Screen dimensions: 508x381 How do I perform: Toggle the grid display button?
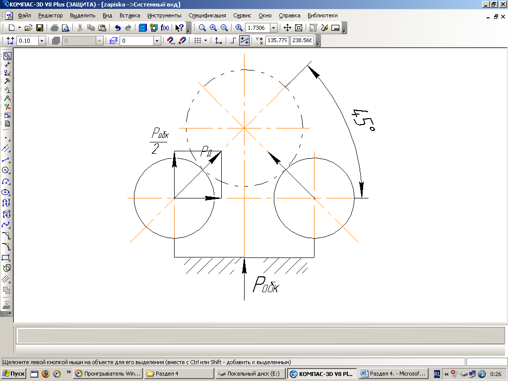coord(197,41)
